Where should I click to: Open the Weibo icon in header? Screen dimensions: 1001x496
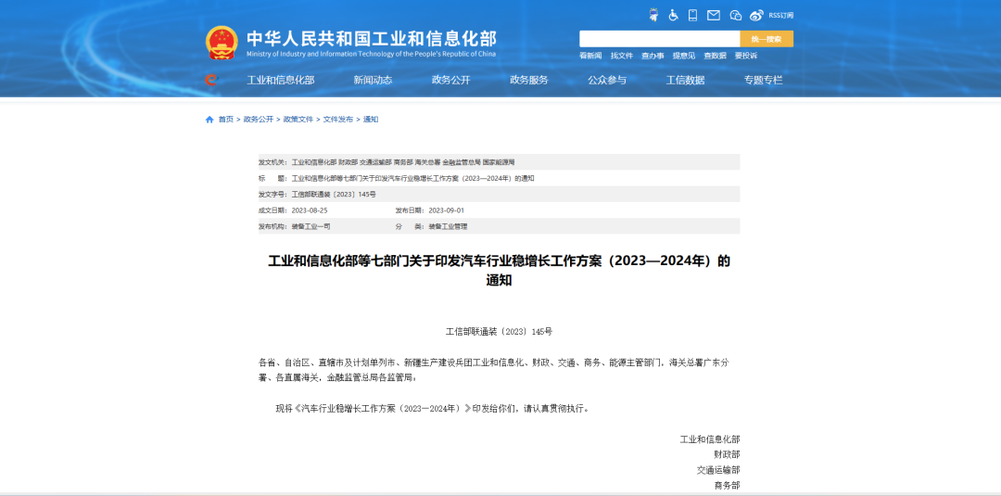pyautogui.click(x=756, y=16)
